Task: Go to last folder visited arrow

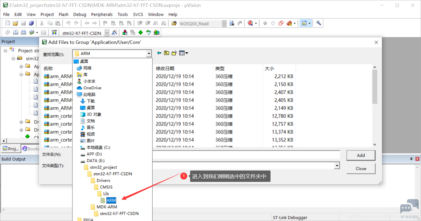Action: tap(159, 53)
